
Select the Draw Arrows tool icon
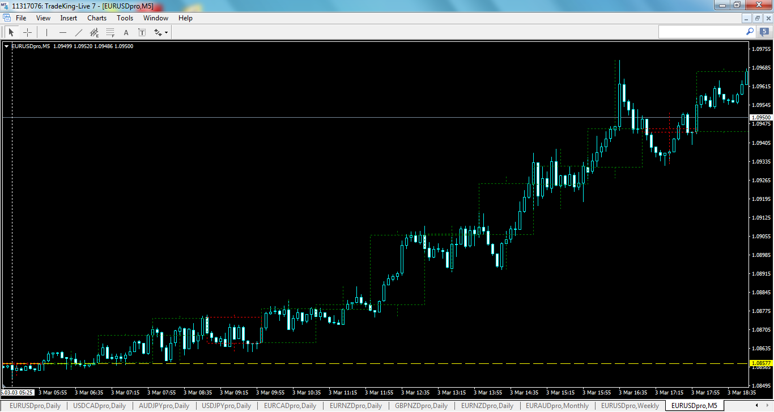pyautogui.click(x=158, y=32)
